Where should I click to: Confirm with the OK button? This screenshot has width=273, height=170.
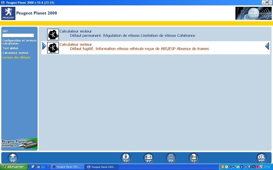[x=261, y=158]
